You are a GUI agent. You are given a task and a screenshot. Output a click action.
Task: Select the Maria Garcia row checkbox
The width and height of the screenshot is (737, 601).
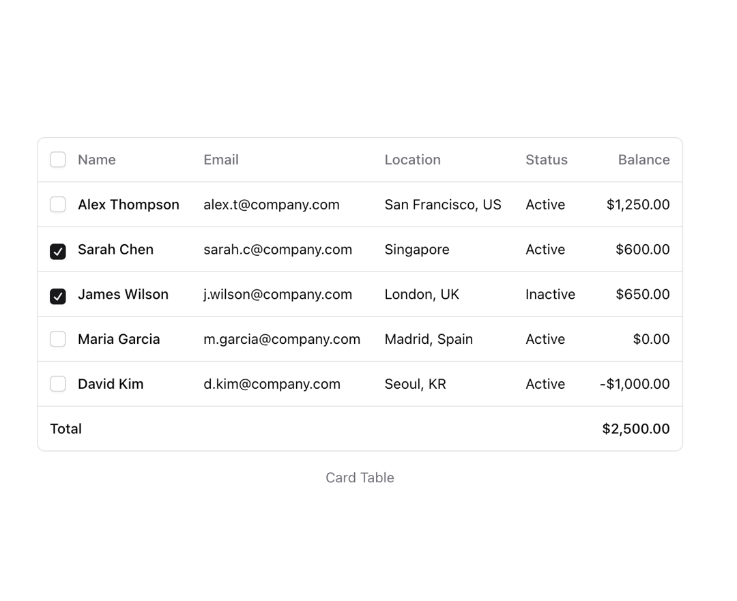pyautogui.click(x=58, y=339)
